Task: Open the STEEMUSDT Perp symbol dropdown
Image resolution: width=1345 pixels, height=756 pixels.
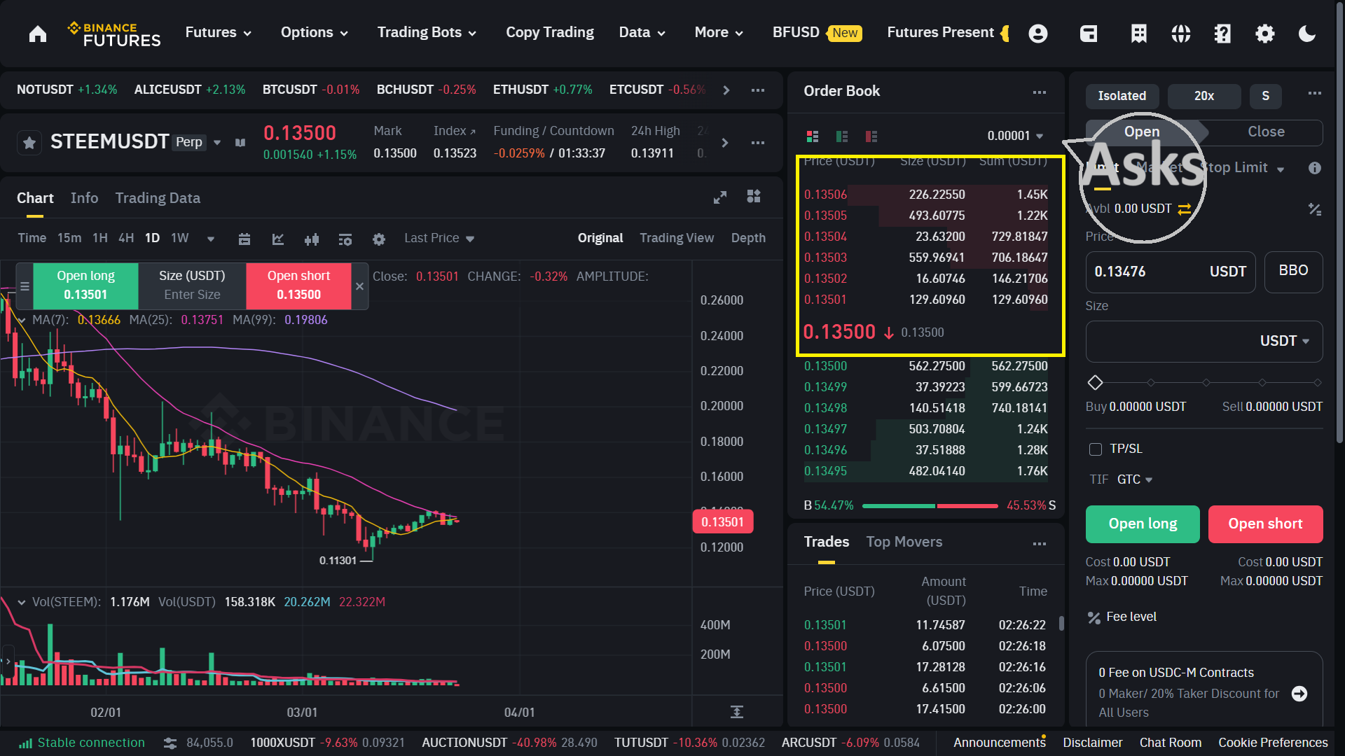Action: (217, 143)
